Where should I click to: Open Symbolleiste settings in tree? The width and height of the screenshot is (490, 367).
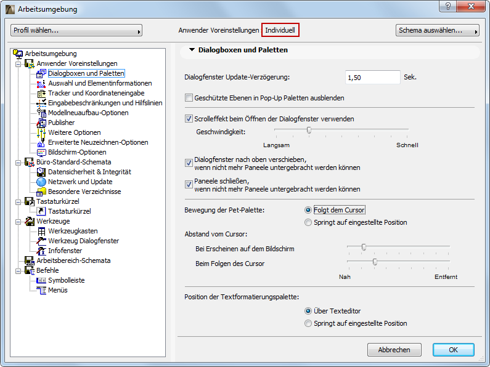[x=66, y=280]
